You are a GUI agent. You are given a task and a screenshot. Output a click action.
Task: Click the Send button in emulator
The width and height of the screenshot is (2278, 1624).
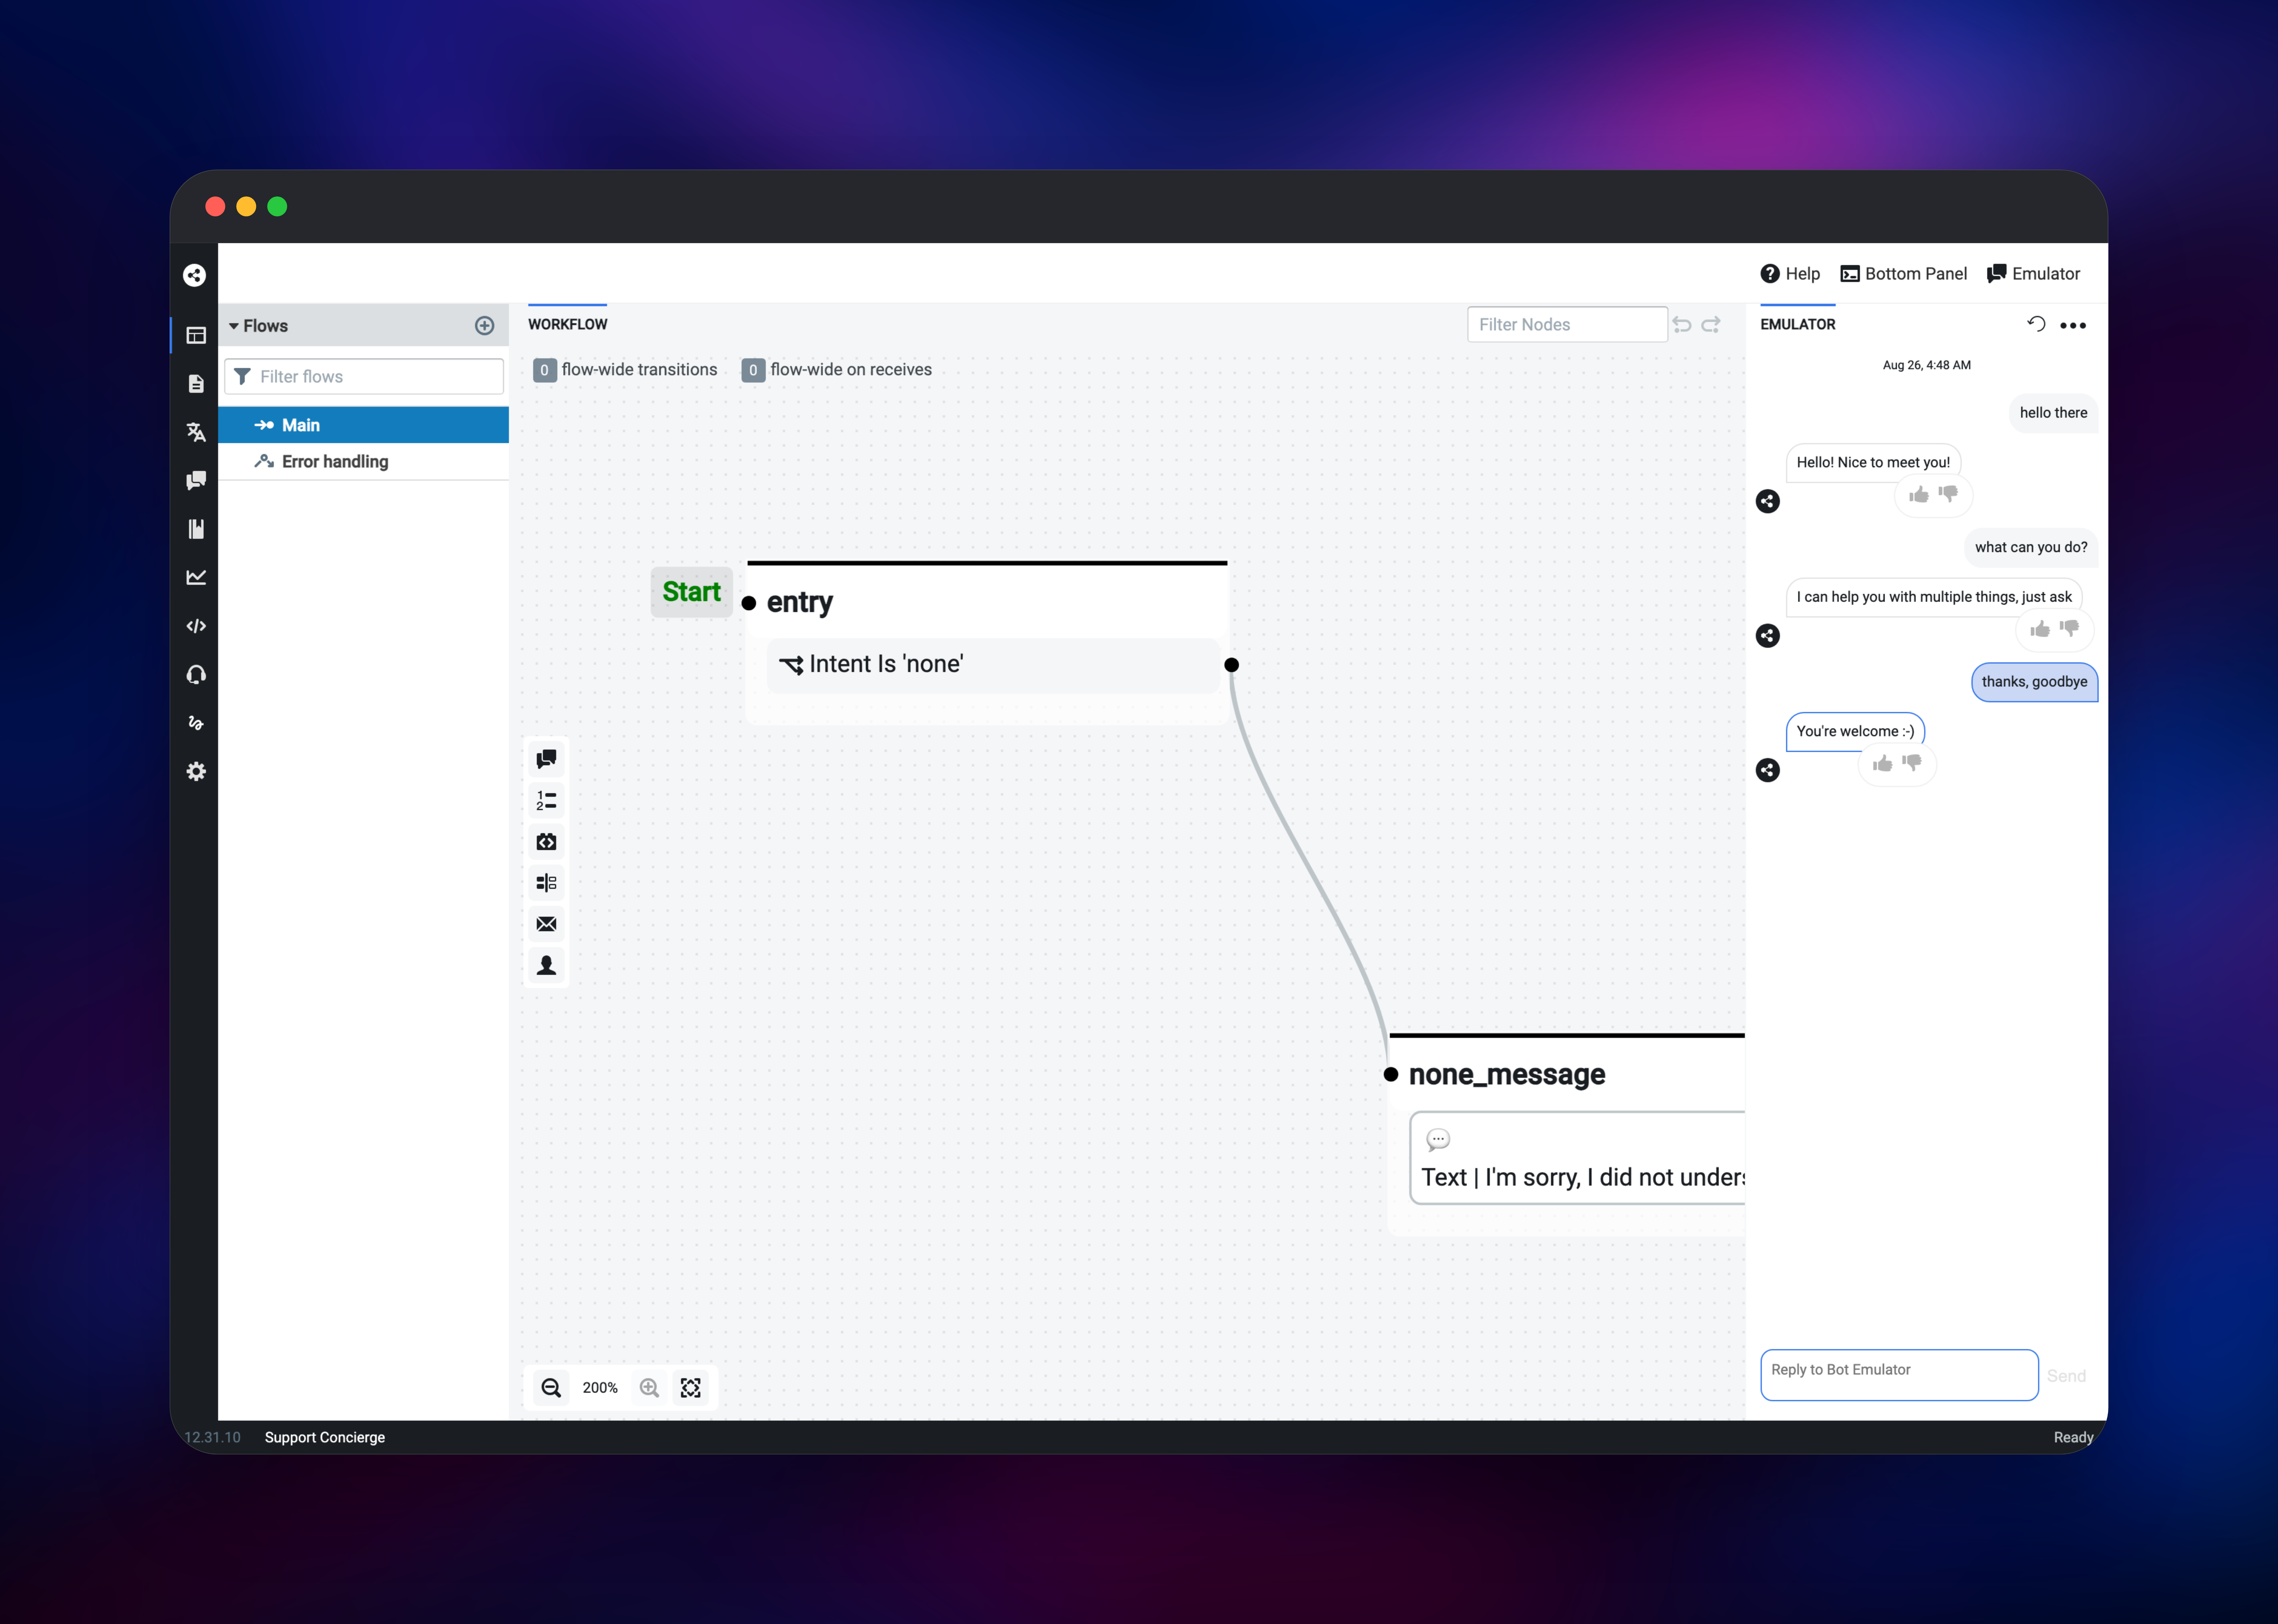(x=2066, y=1376)
